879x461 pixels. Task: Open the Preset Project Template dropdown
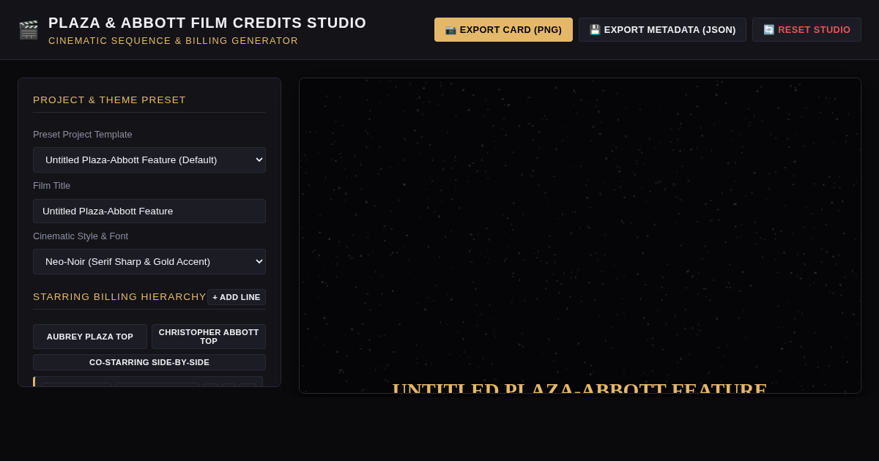pyautogui.click(x=149, y=160)
